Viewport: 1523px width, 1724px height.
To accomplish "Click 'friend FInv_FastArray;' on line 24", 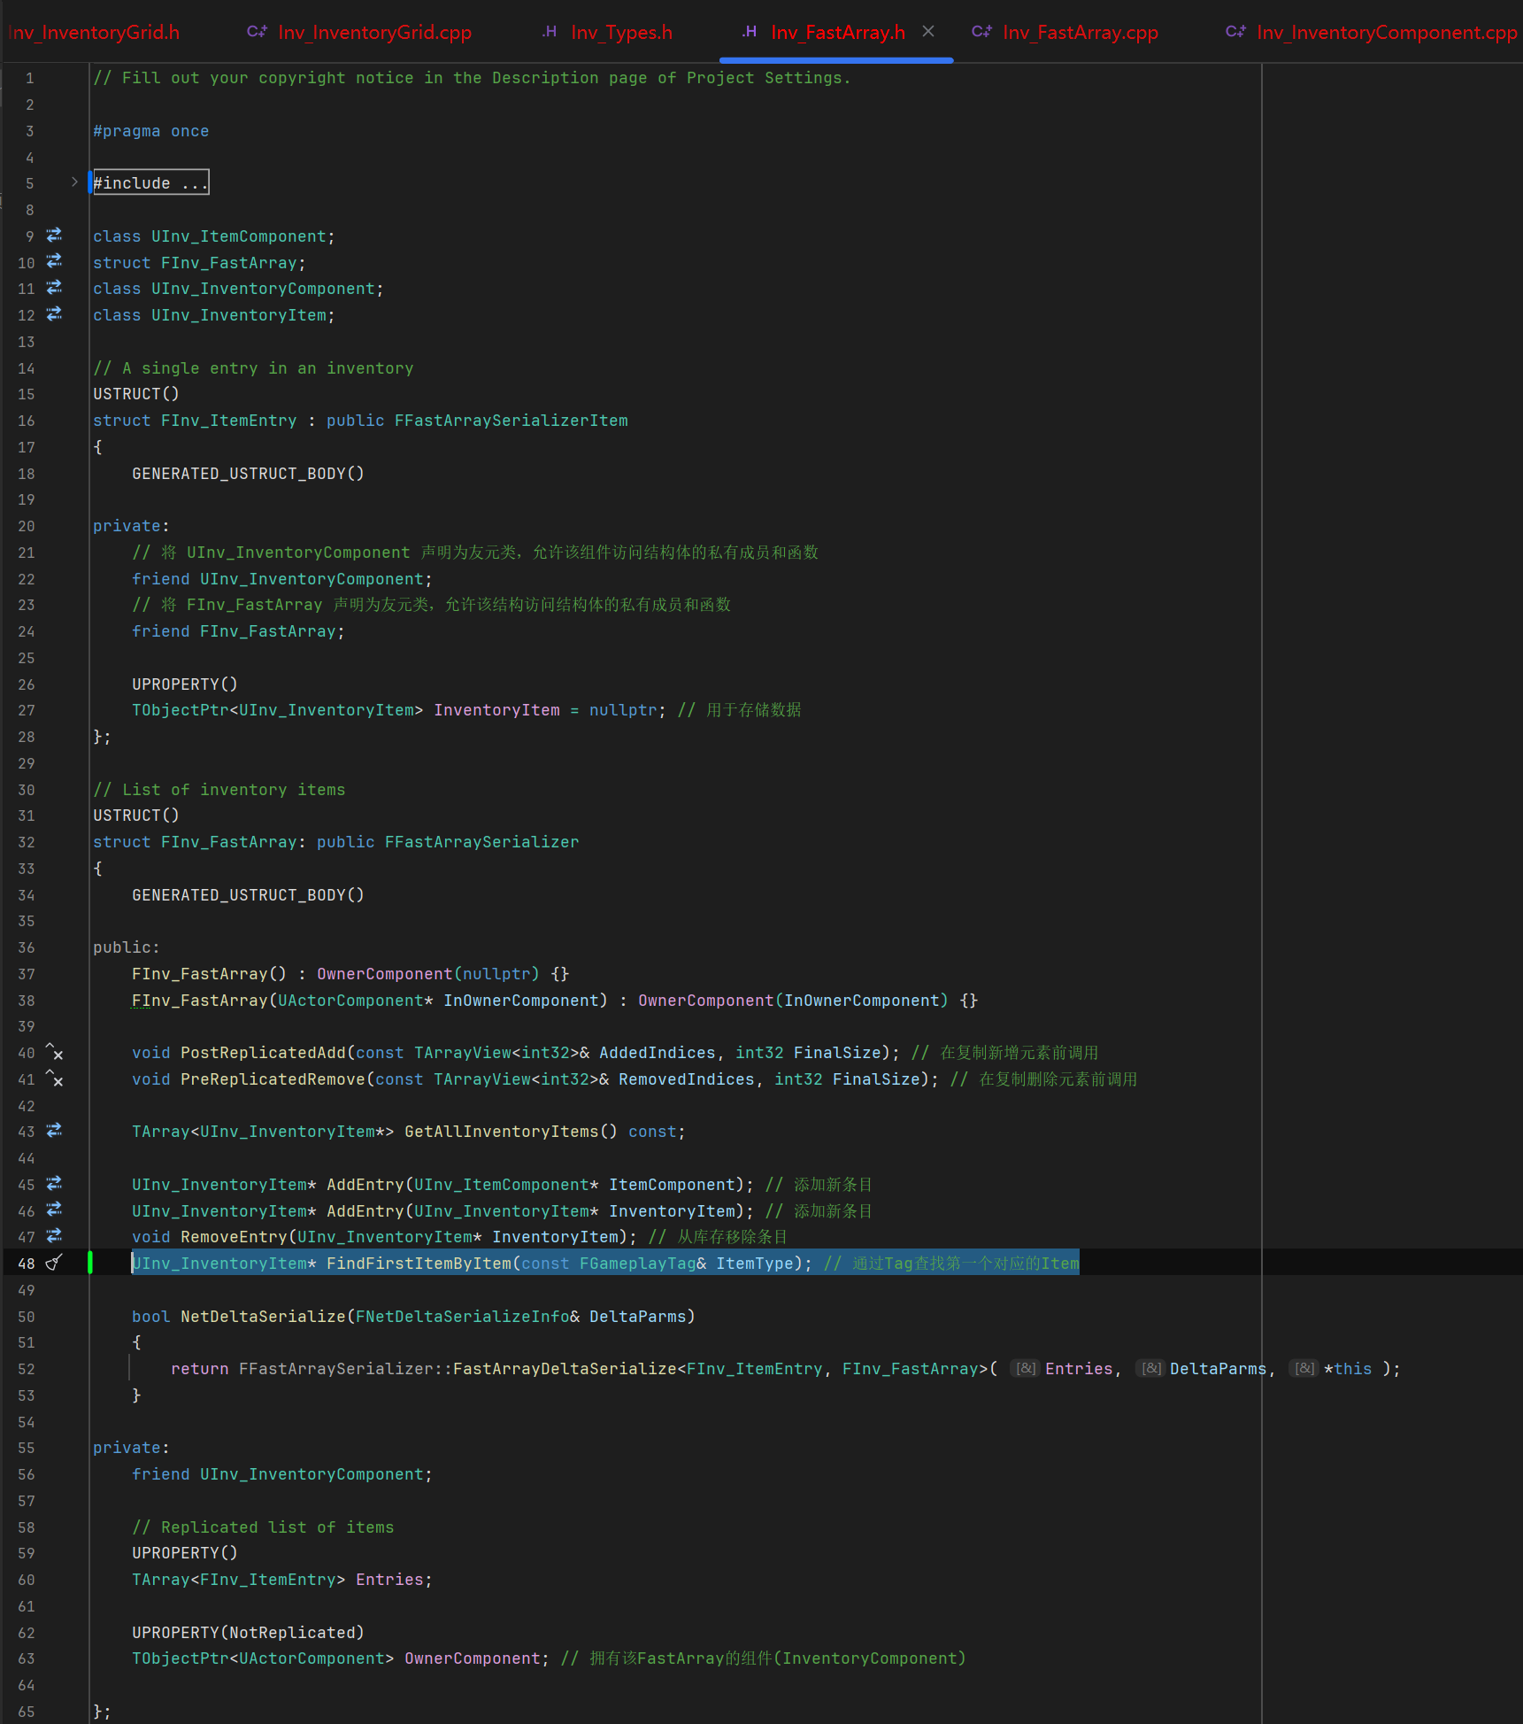I will click(x=239, y=631).
